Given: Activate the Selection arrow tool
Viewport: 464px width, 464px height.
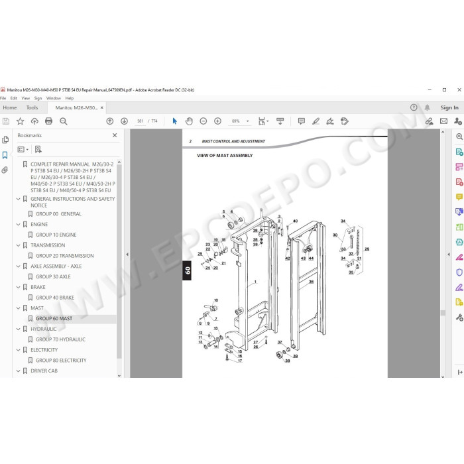Looking at the screenshot, I should (174, 121).
